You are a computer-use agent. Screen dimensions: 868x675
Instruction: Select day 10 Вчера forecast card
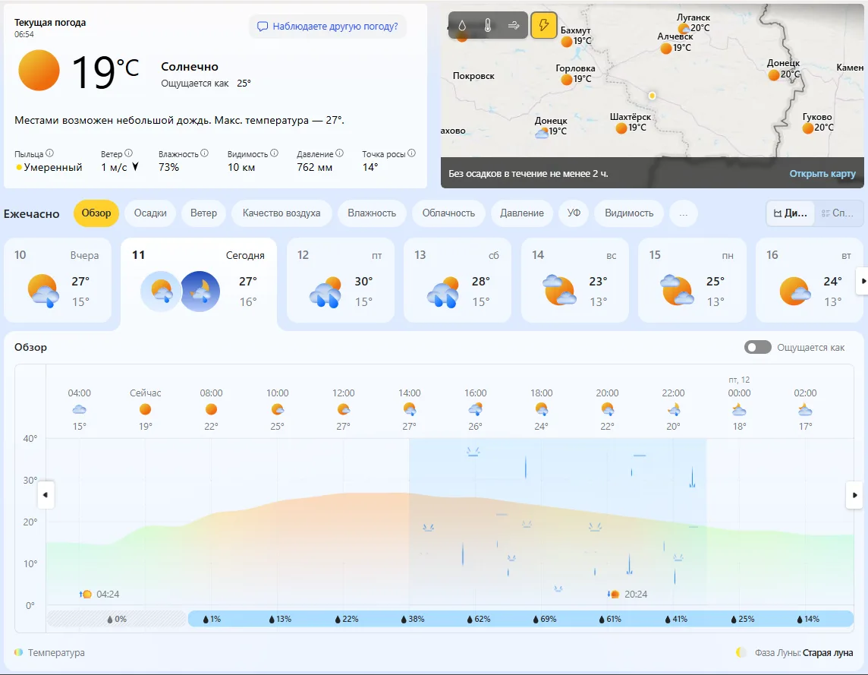pos(58,280)
